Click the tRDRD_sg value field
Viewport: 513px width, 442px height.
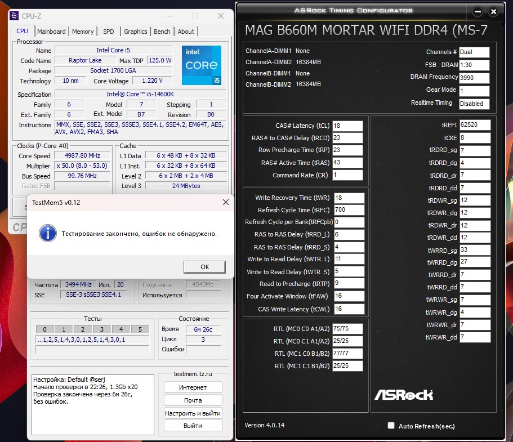point(475,150)
